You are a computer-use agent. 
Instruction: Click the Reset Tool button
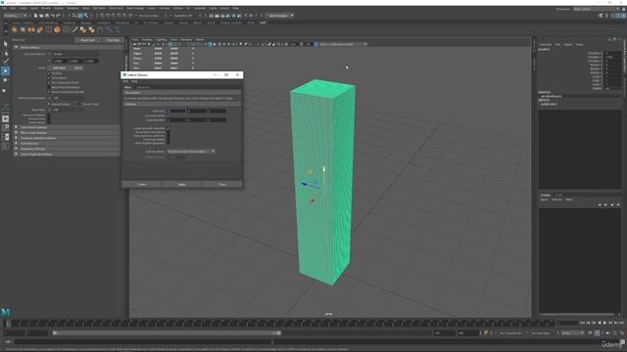click(87, 40)
